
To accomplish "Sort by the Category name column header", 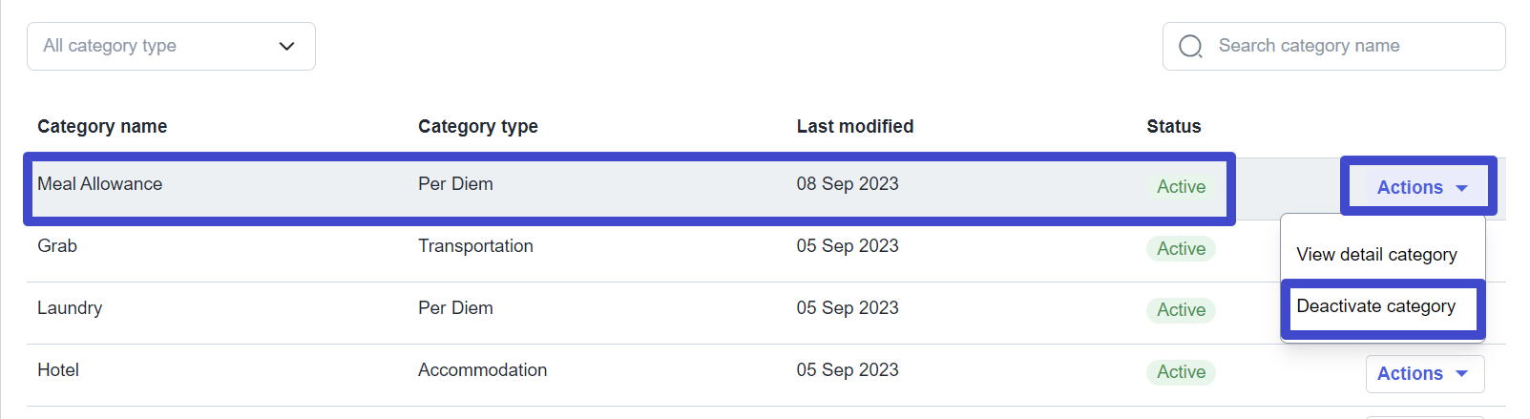I will point(102,127).
